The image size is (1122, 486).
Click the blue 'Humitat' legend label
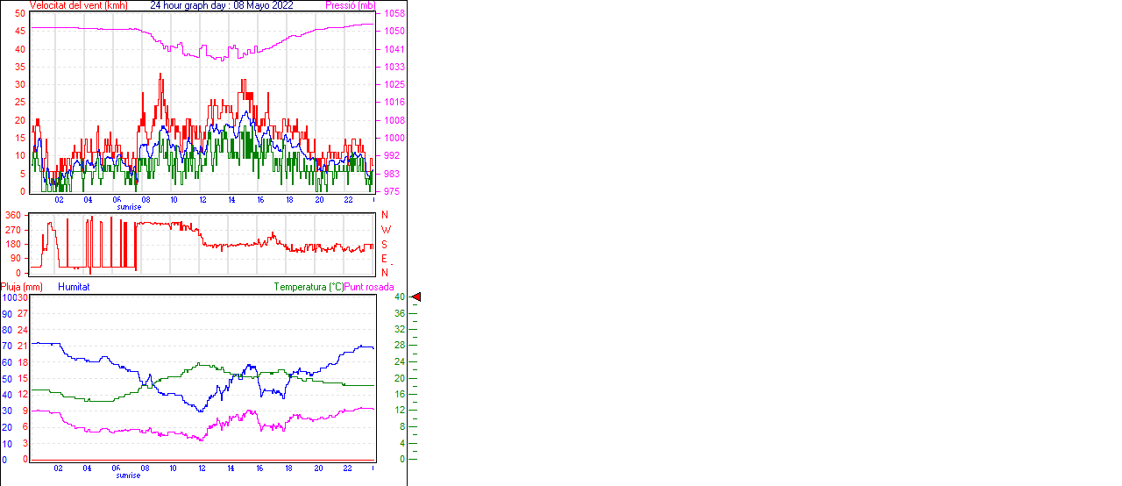pos(74,287)
